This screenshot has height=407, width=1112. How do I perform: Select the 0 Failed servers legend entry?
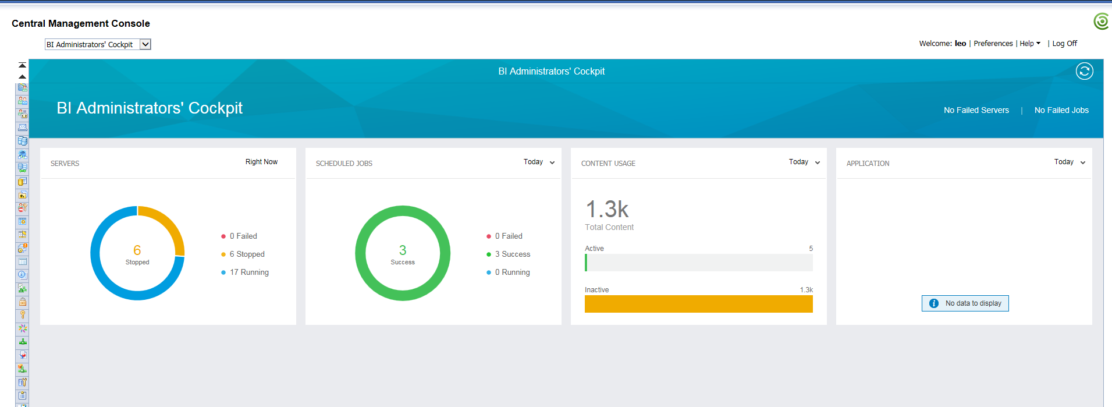click(239, 236)
